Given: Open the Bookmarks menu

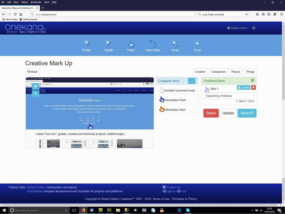Looking at the screenshot, I should 36,2.
